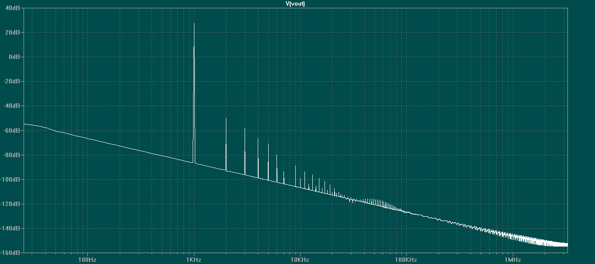Screen dimensions: 595x264
Task: Click the 20dB vertical axis label
Action: [x=14, y=32]
